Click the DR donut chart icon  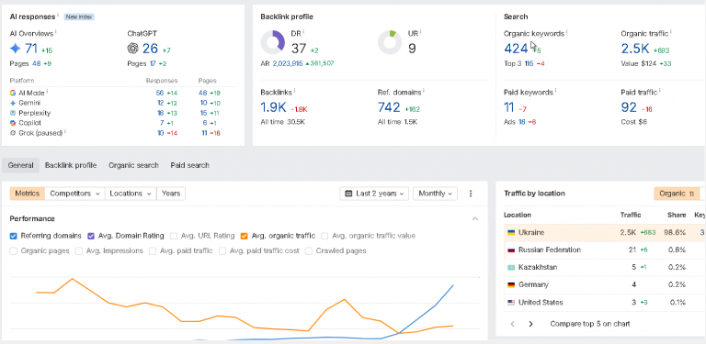(x=273, y=43)
